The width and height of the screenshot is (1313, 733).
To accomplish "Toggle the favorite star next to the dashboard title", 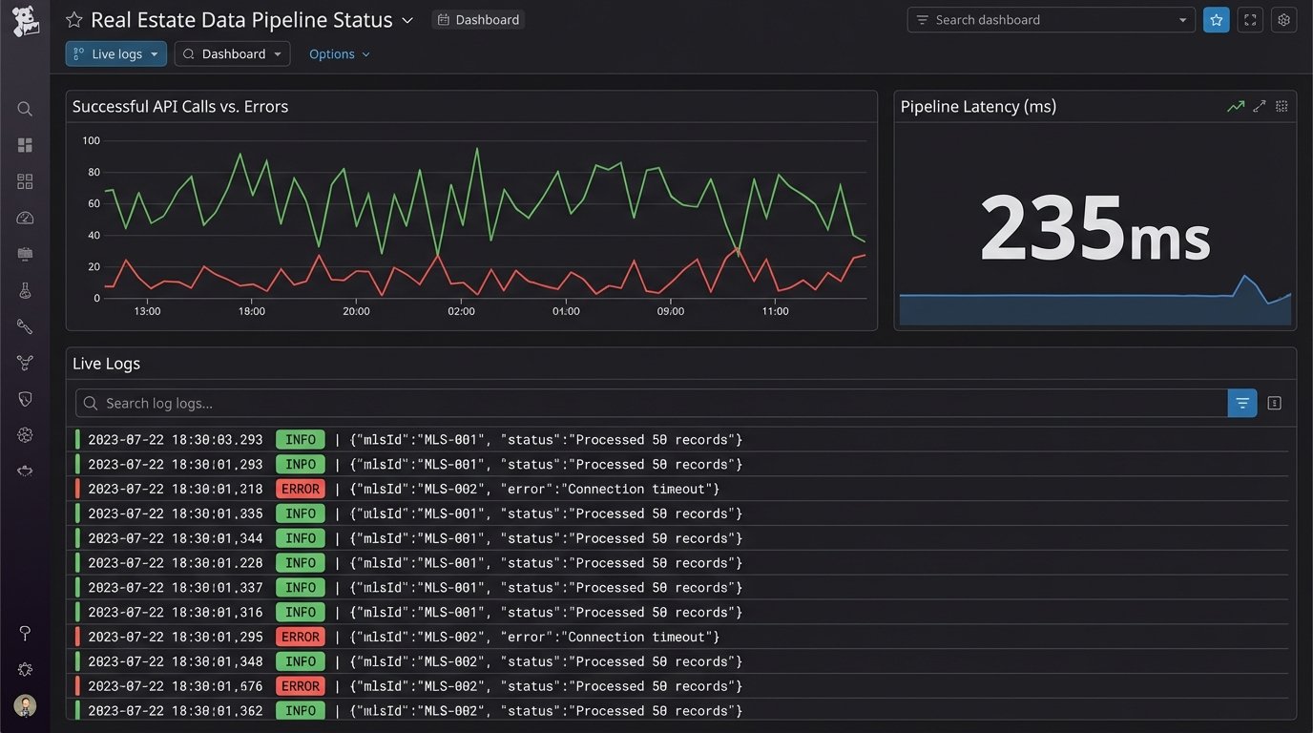I will click(73, 19).
